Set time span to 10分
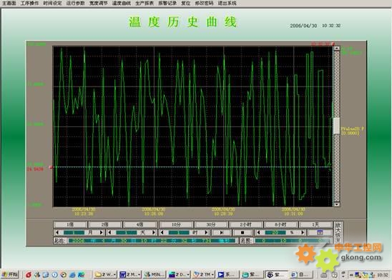This screenshot has width=392, height=280. click(x=176, y=224)
